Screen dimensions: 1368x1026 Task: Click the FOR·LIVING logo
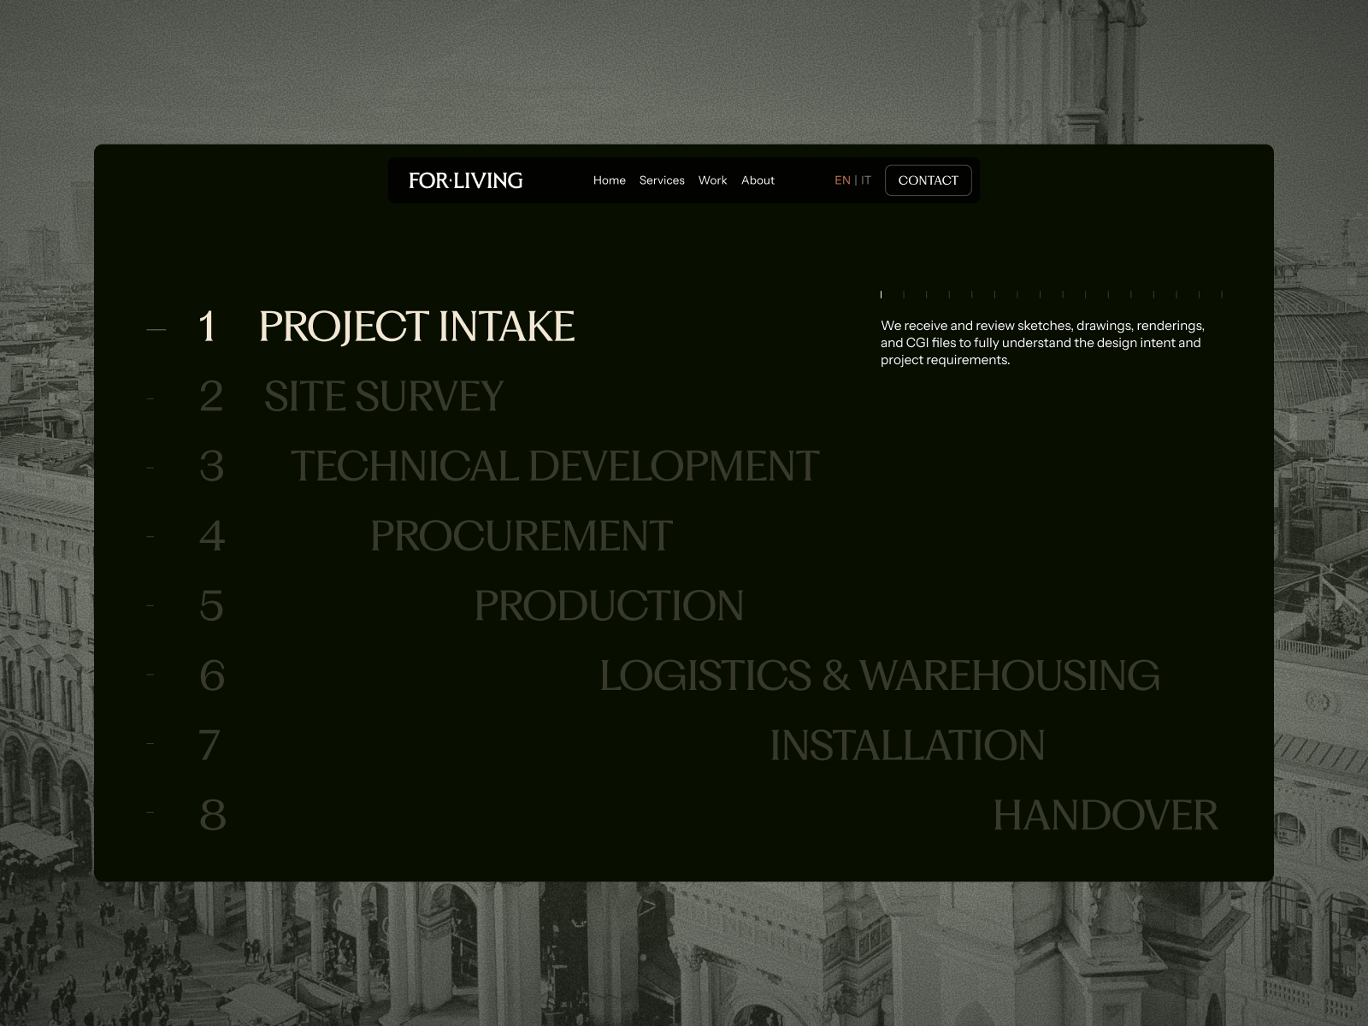point(465,180)
